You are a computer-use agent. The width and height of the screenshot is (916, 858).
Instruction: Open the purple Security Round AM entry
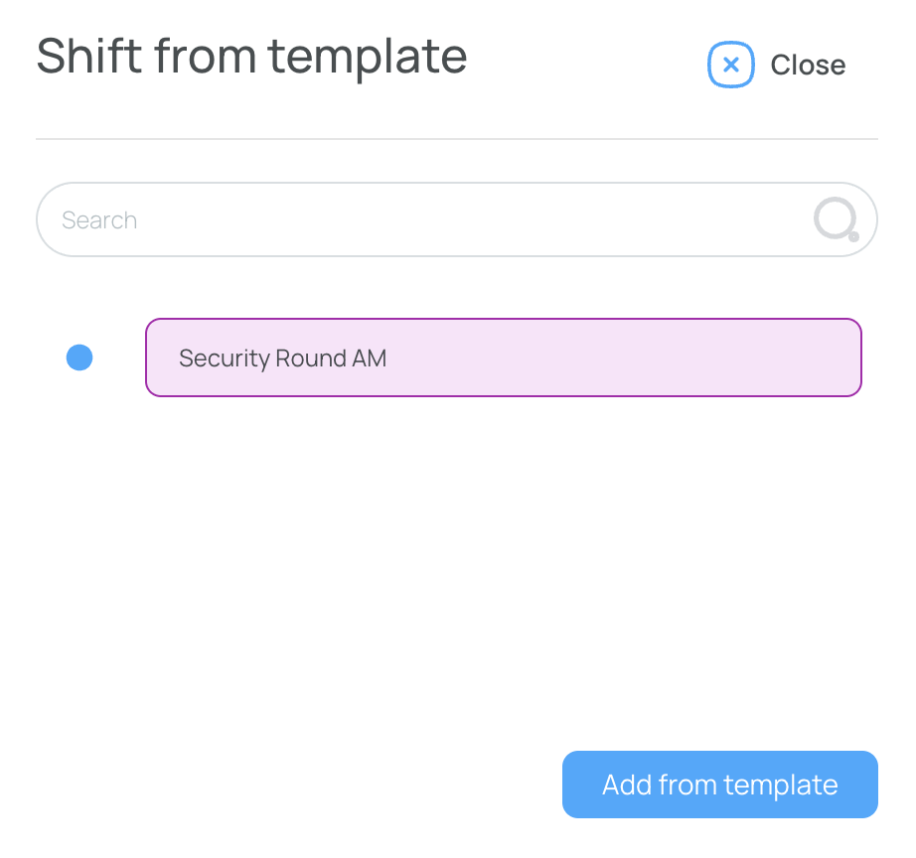[503, 357]
